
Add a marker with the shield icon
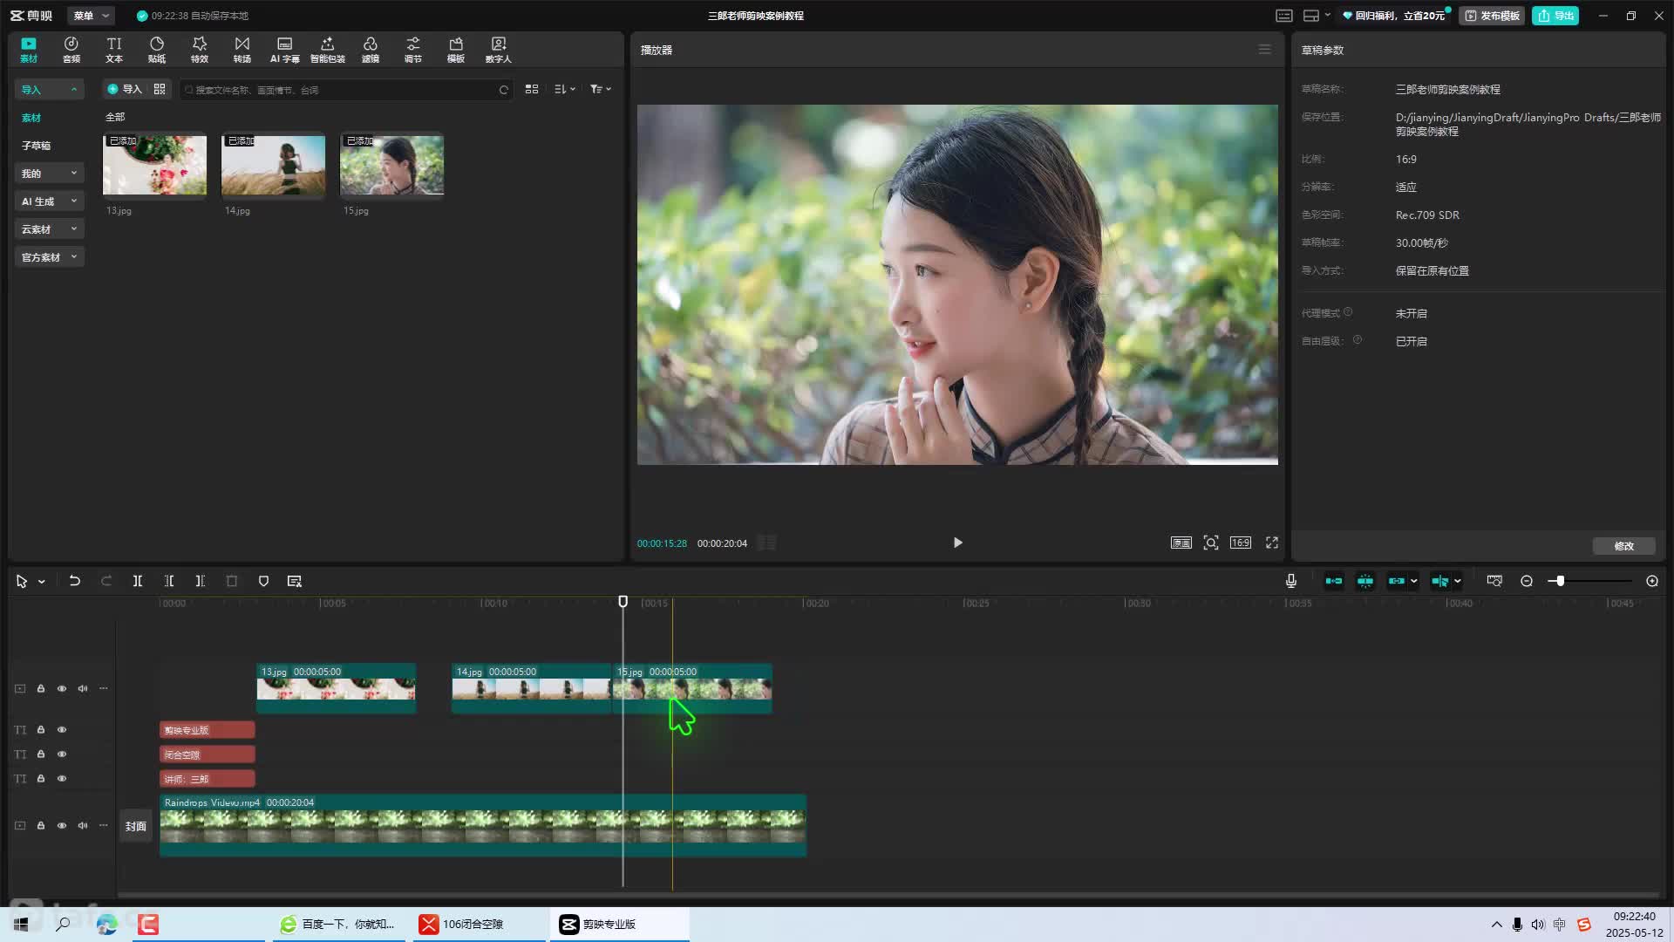point(263,581)
